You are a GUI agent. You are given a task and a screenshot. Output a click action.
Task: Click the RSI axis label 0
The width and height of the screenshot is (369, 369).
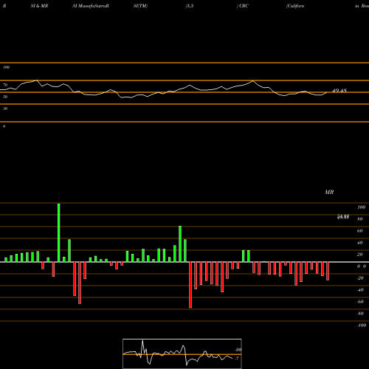pos(4,126)
